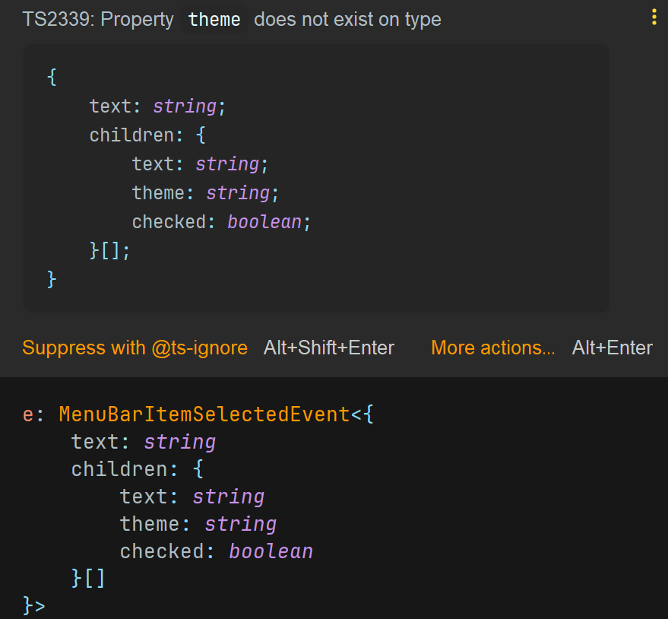Click the Alt+Enter shortcut hint
The width and height of the screenshot is (668, 619).
[x=612, y=348]
